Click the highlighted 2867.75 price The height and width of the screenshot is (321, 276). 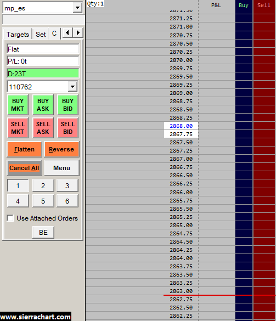181,134
